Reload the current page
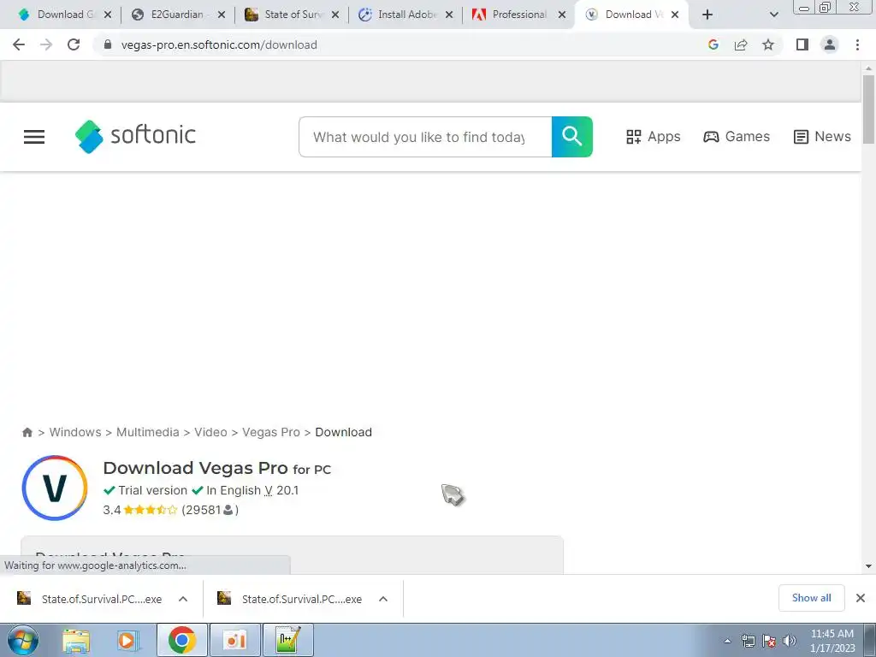 pos(74,44)
